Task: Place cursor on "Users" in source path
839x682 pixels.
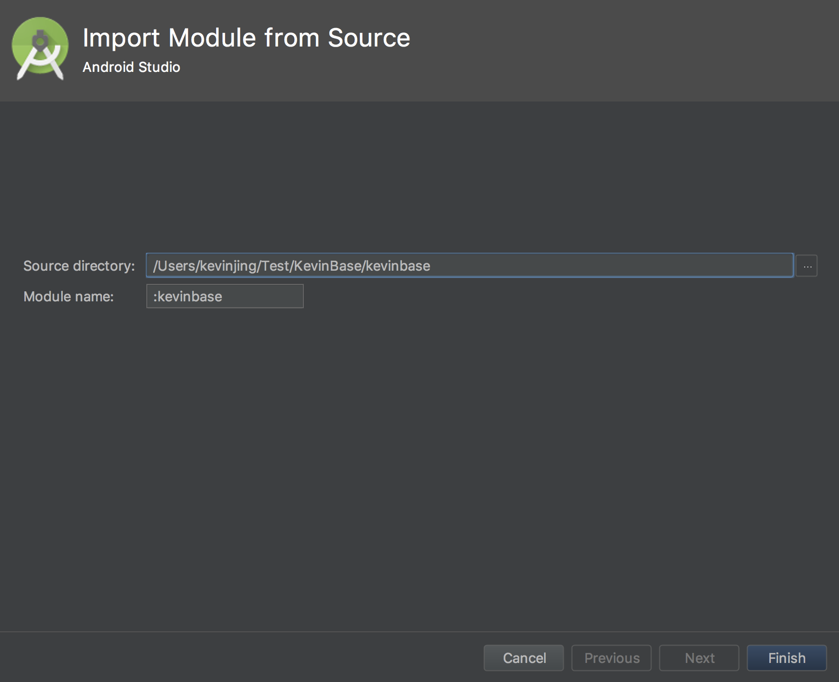Action: [x=176, y=266]
